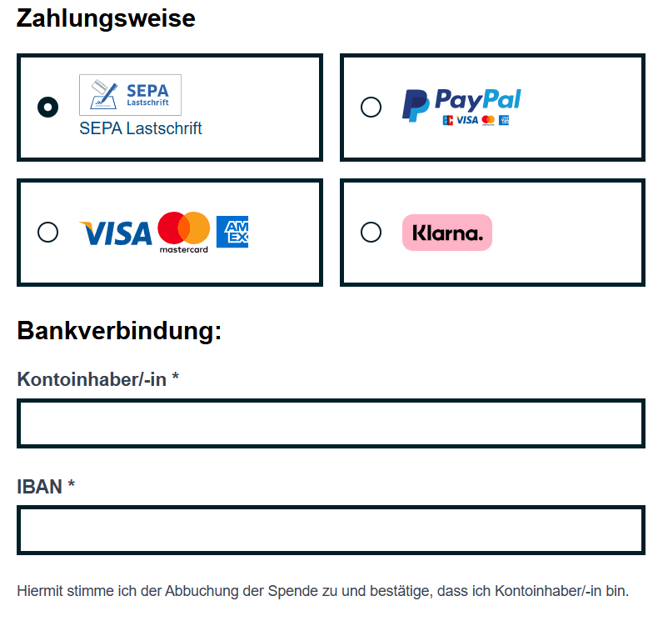Click the large American Express logo

(232, 232)
